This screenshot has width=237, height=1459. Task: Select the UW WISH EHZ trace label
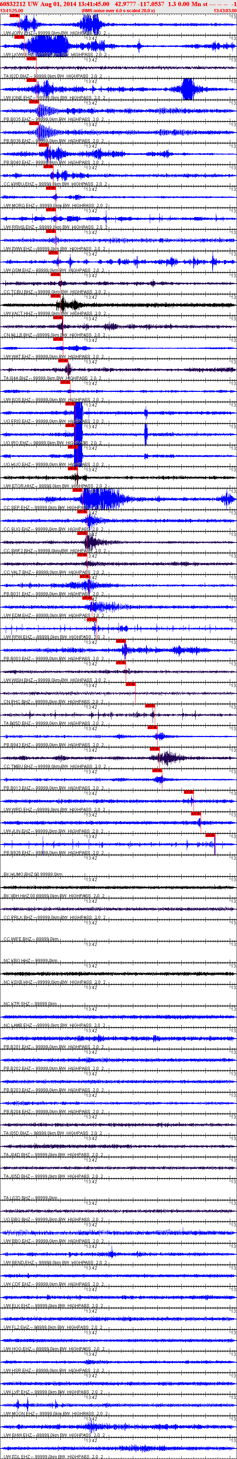point(55,680)
